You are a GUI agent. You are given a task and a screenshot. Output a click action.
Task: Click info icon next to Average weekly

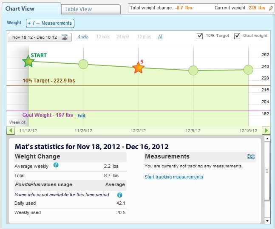(56, 165)
